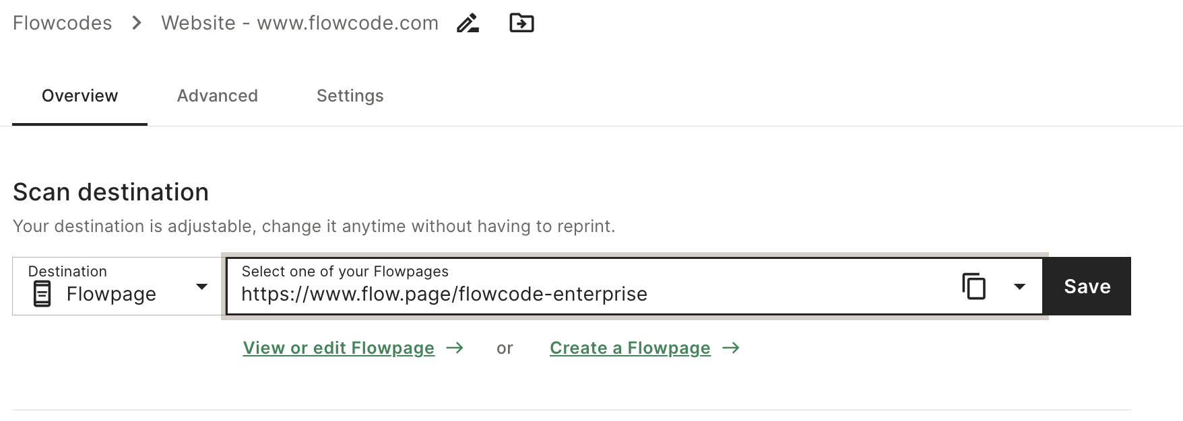
Task: Click the pencil rename icon beside title
Action: (468, 23)
